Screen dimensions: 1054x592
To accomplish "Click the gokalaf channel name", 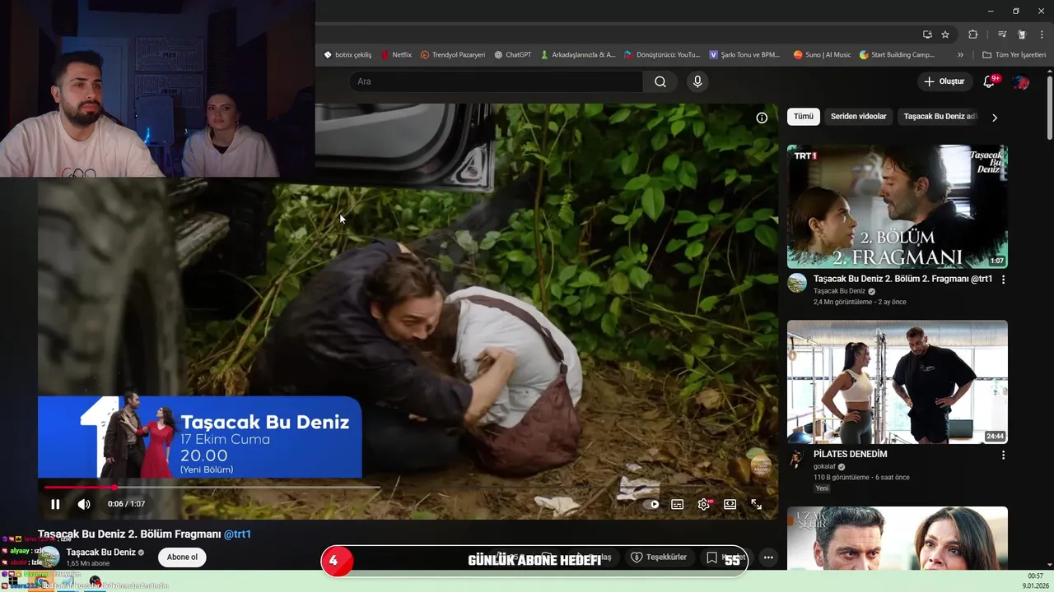I will (824, 466).
